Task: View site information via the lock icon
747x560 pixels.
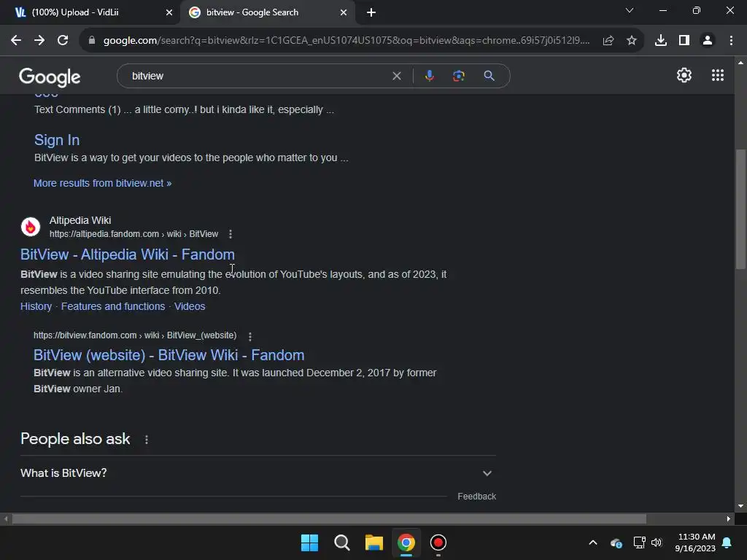Action: [x=92, y=41]
